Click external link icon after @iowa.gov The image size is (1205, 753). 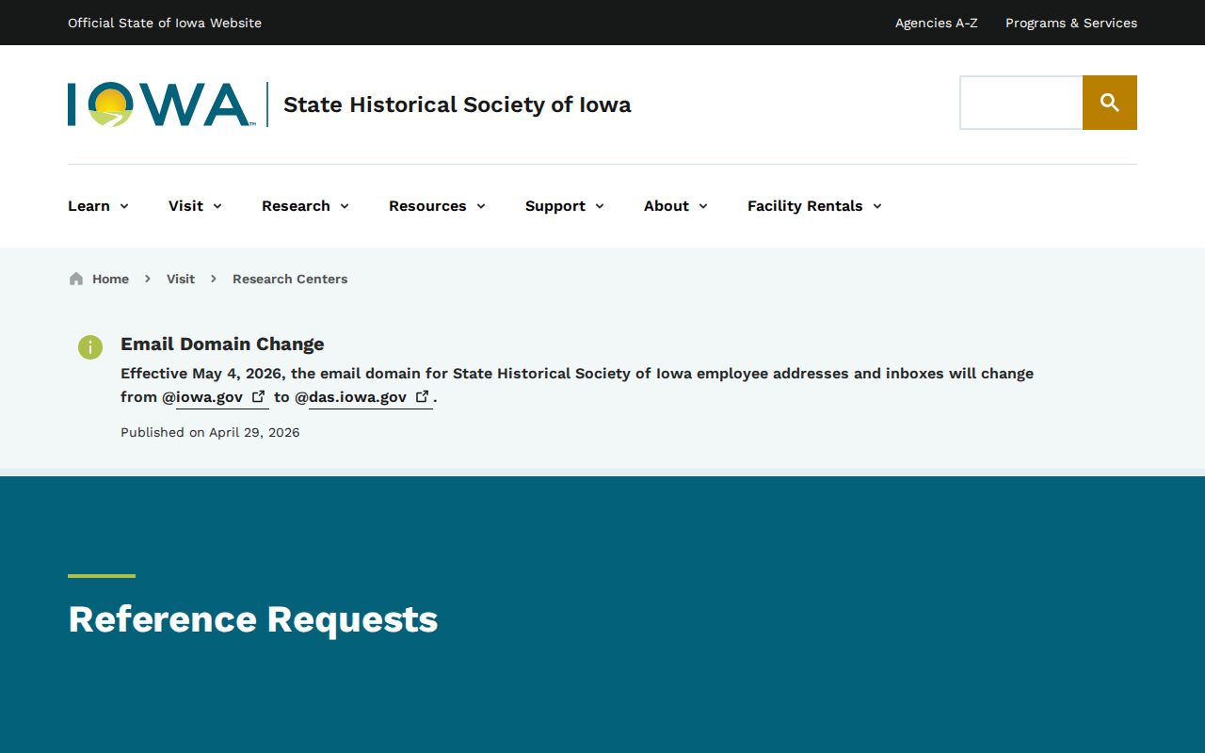pos(259,396)
